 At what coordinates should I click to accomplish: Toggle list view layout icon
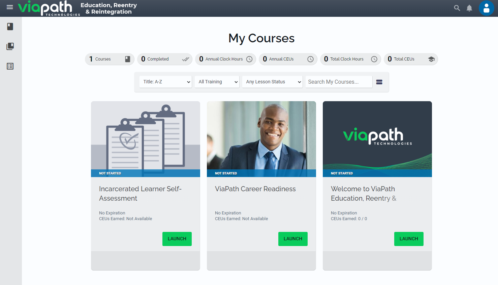379,82
